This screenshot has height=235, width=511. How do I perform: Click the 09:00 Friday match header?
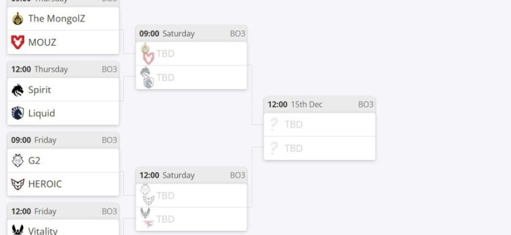pos(63,140)
